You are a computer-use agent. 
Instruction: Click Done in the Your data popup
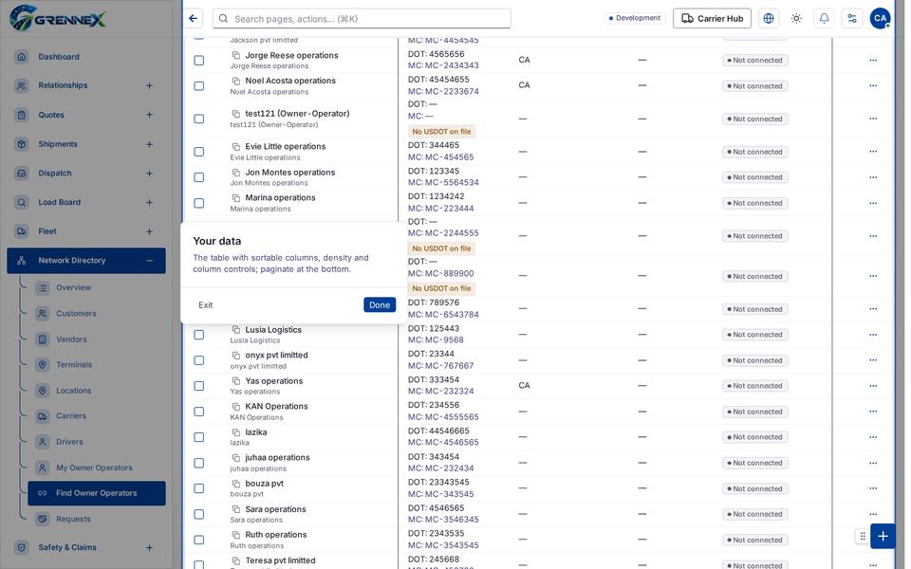(x=380, y=304)
